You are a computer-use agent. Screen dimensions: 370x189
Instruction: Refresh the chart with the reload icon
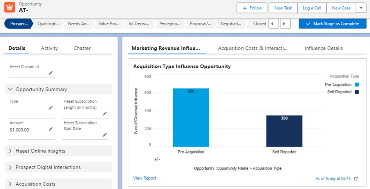pos(356,178)
